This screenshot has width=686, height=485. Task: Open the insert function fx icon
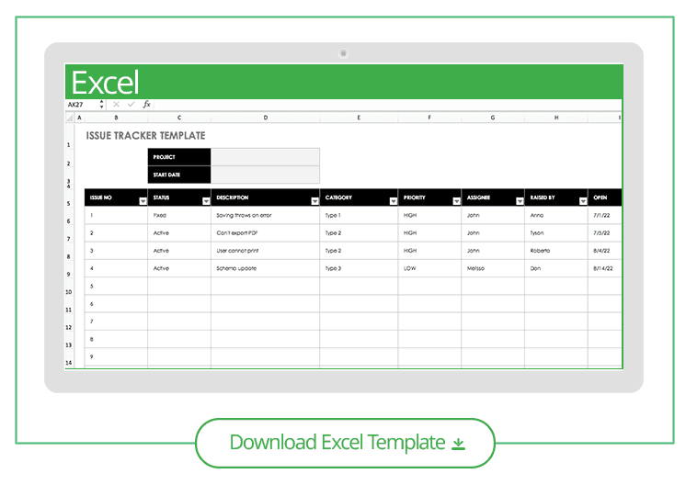click(146, 104)
